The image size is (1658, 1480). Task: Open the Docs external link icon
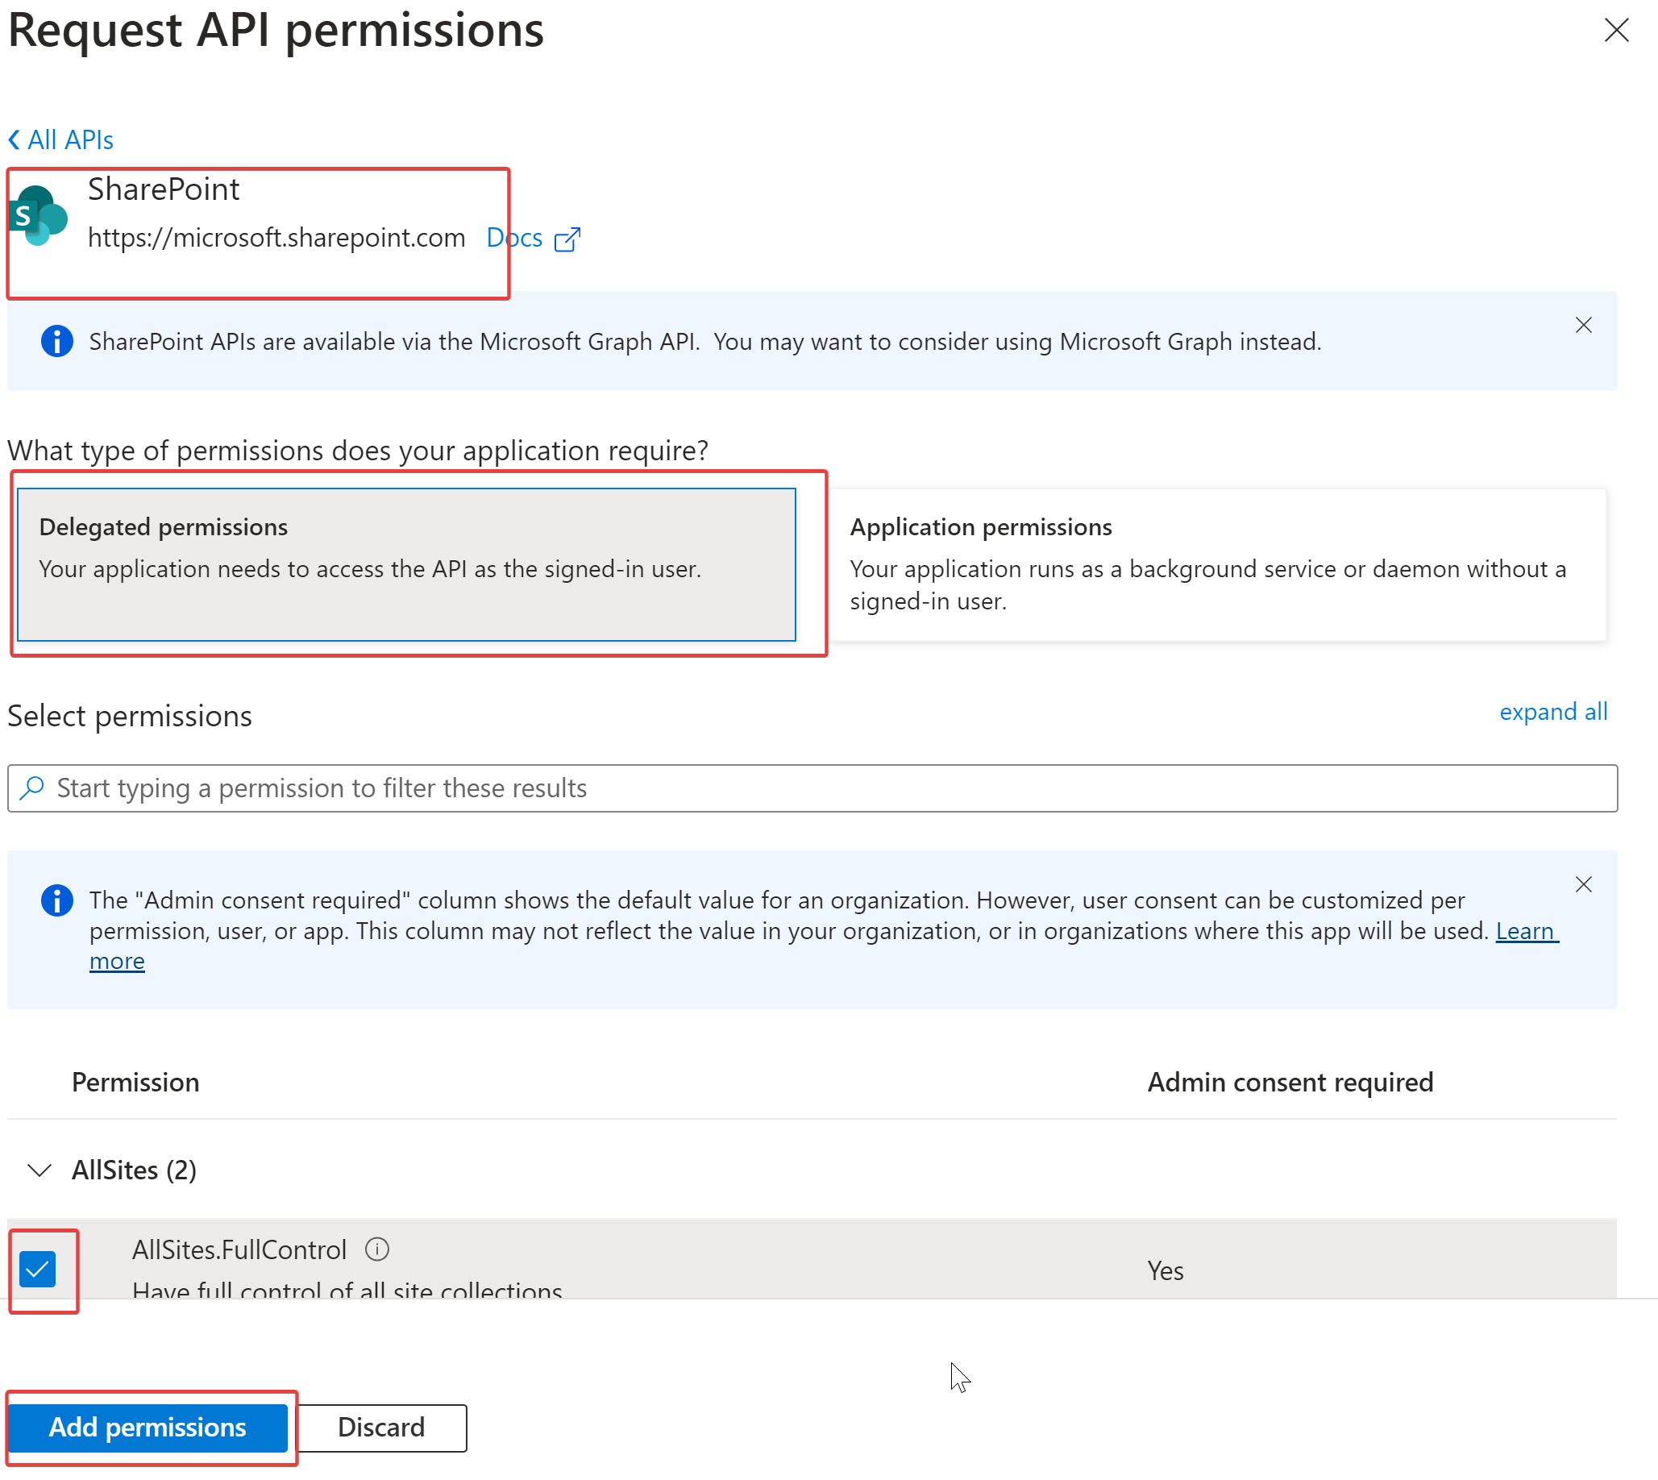point(567,239)
